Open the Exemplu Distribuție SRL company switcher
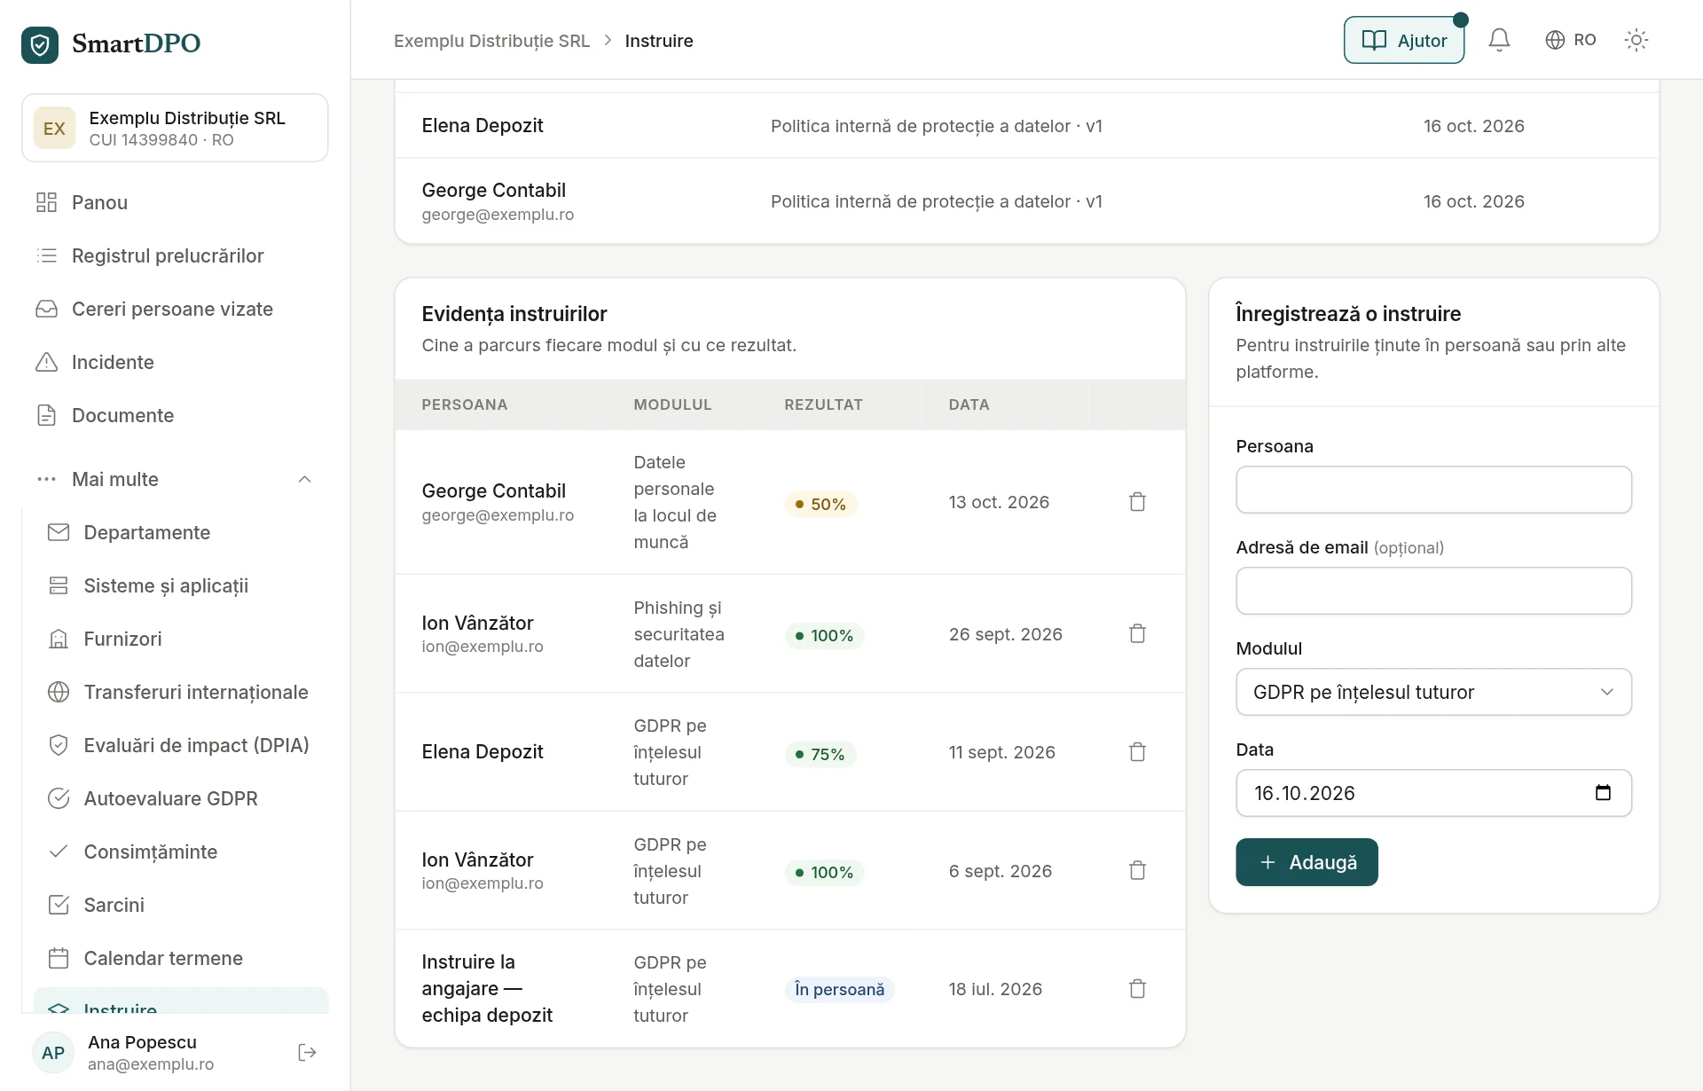 (175, 128)
